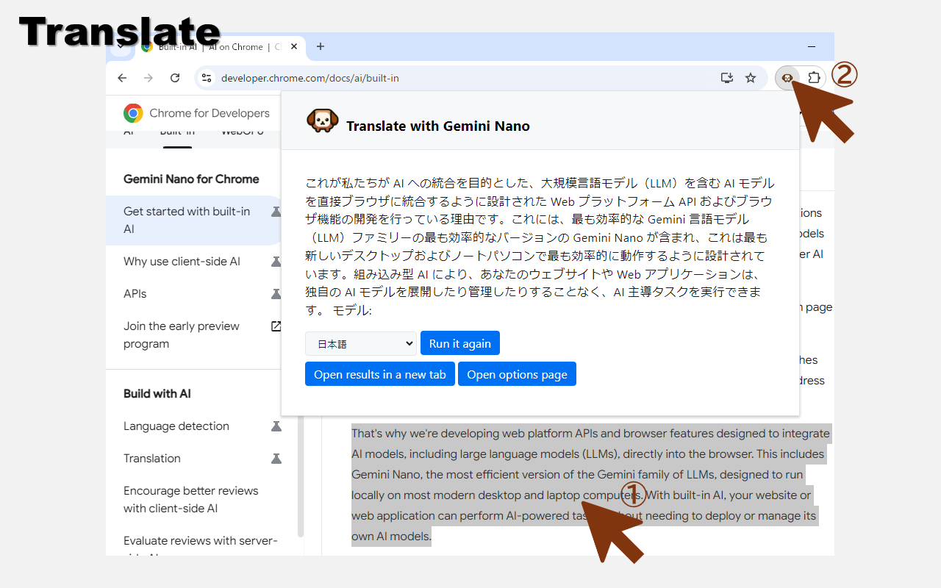Open a new tab with plus button
The height and width of the screenshot is (588, 941).
click(321, 46)
